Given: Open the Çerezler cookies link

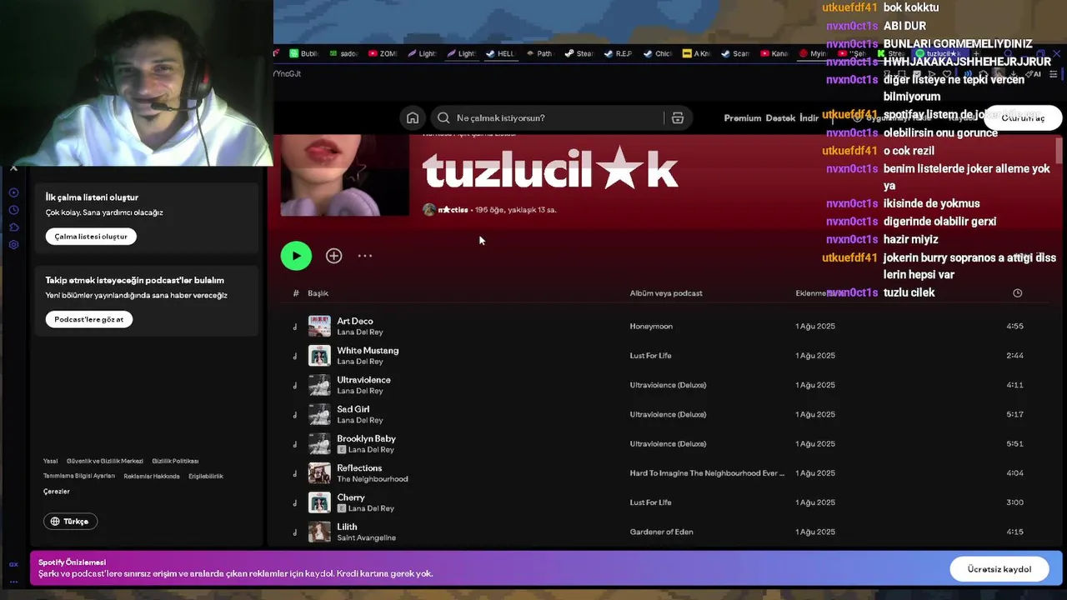Looking at the screenshot, I should tap(57, 492).
